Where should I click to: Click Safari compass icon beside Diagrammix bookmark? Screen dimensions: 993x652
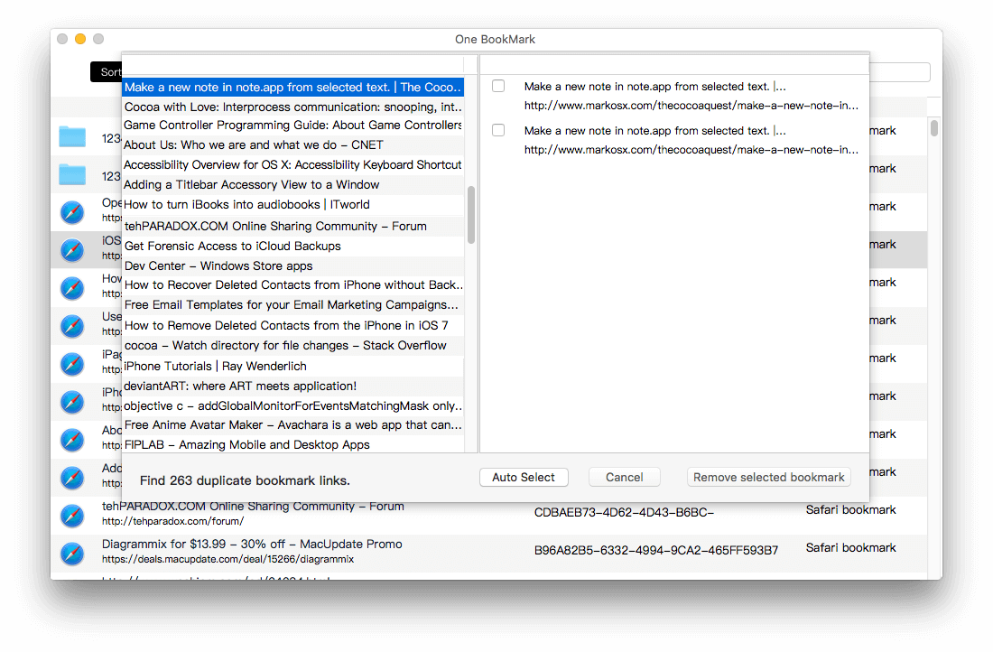(72, 554)
